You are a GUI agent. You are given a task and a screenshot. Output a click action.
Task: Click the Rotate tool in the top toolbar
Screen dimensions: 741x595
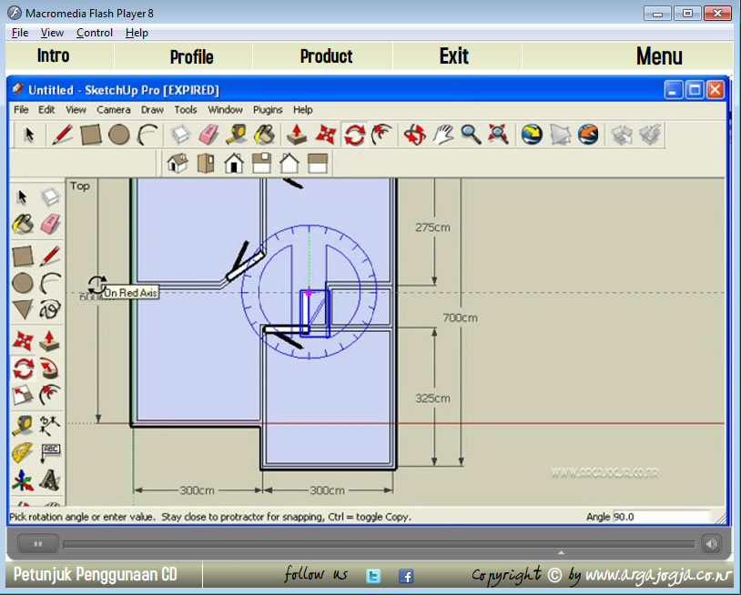click(x=354, y=135)
